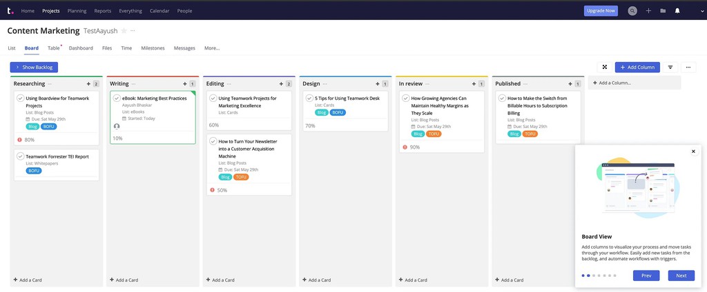Click Editing column card count badge

[x=289, y=84]
